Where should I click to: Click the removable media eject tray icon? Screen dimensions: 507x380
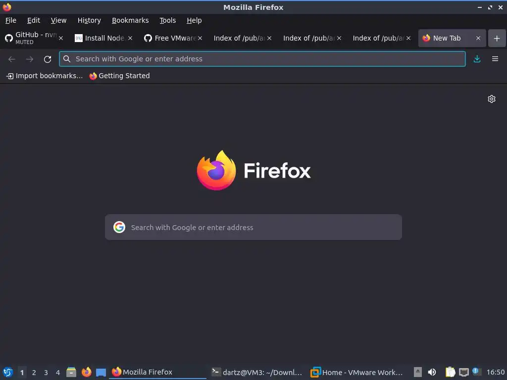(x=418, y=372)
